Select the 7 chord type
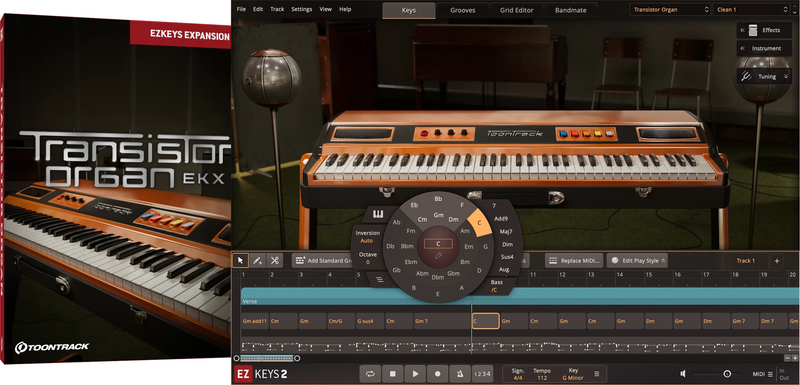 [x=494, y=206]
